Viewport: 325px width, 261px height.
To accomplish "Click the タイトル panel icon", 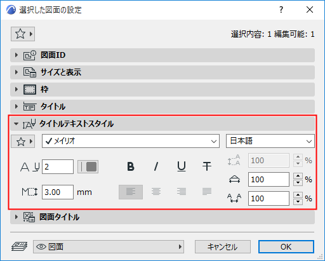I will click(30, 107).
